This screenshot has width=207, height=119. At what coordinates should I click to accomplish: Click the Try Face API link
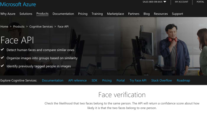pos(138,80)
